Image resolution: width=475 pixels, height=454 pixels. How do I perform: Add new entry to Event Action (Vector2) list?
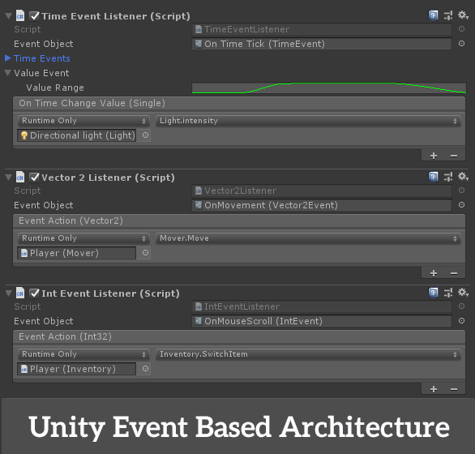(434, 273)
